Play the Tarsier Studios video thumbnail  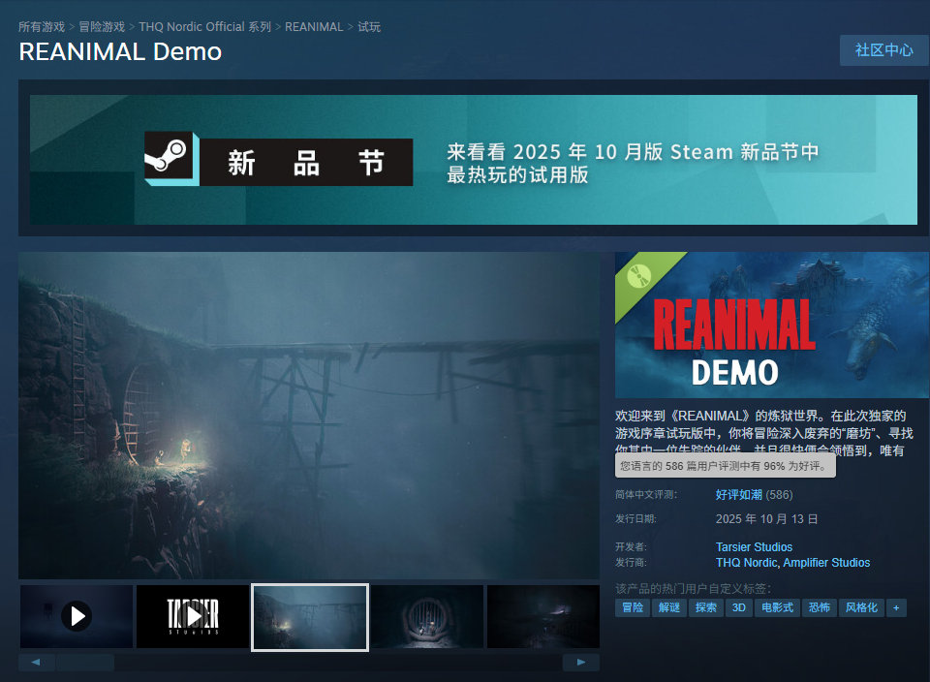(193, 617)
